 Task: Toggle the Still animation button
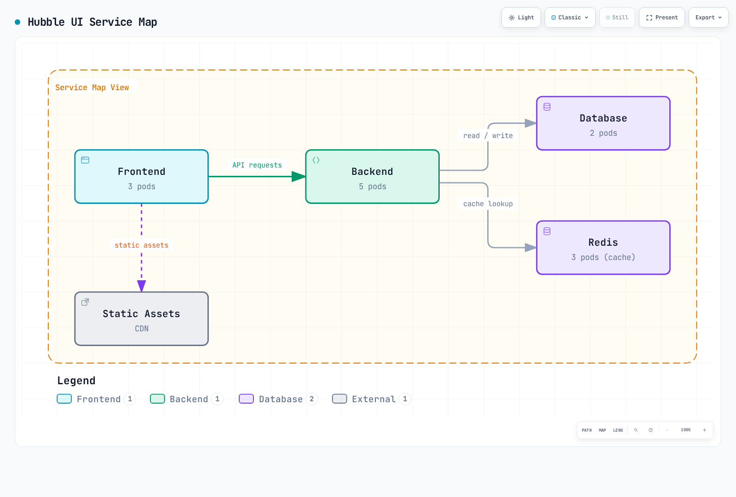click(x=617, y=17)
